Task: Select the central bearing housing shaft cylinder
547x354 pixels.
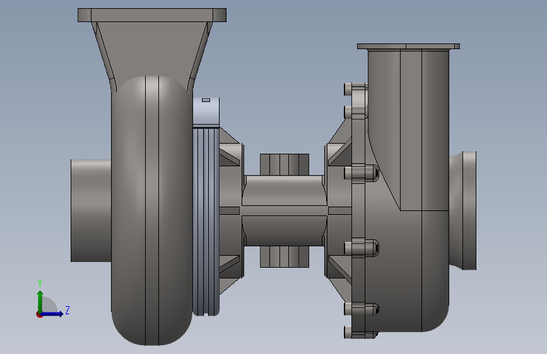Action: coord(285,210)
